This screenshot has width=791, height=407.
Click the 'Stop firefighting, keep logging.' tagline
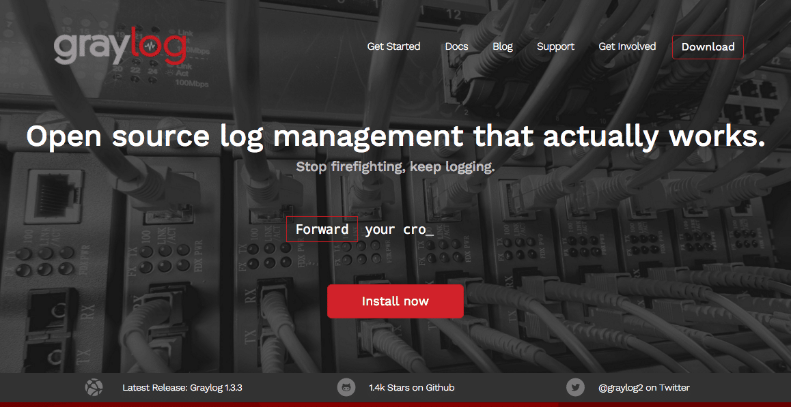tap(395, 167)
